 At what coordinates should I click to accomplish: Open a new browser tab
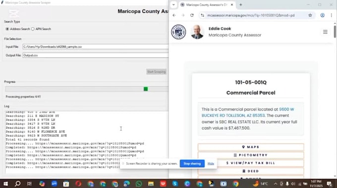pos(241,5)
